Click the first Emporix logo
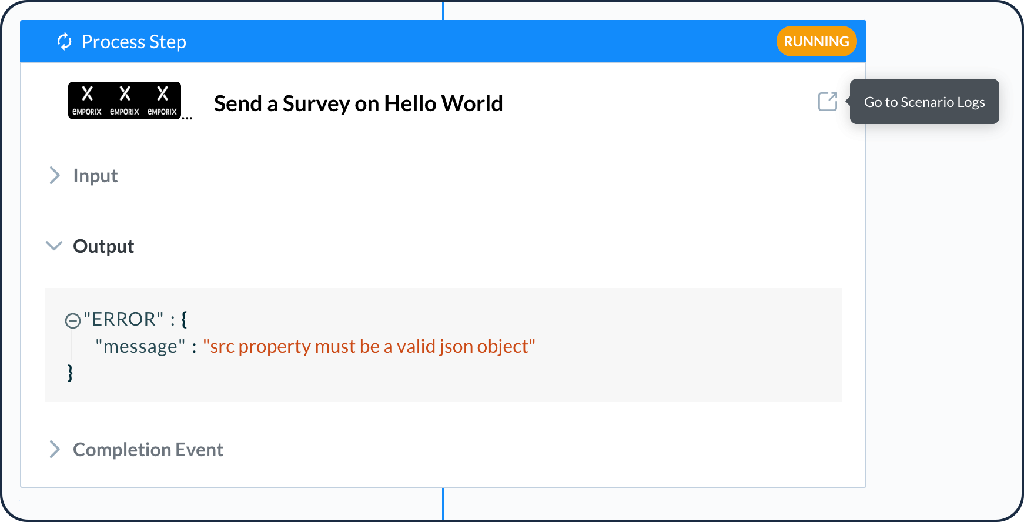Image resolution: width=1024 pixels, height=522 pixels. click(x=87, y=101)
